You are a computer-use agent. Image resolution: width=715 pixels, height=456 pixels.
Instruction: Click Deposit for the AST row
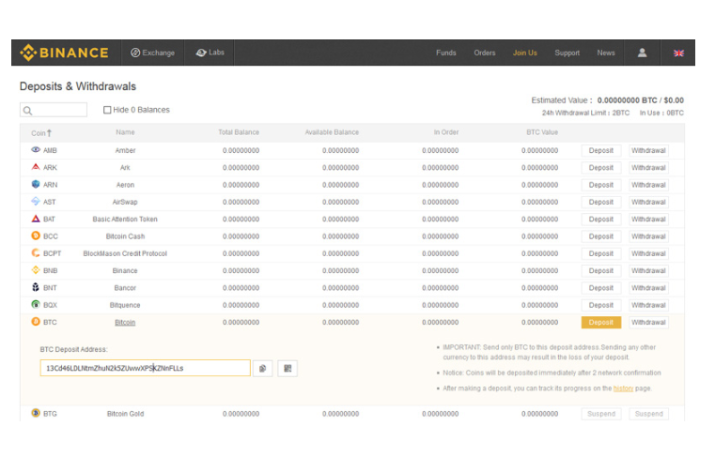(601, 203)
